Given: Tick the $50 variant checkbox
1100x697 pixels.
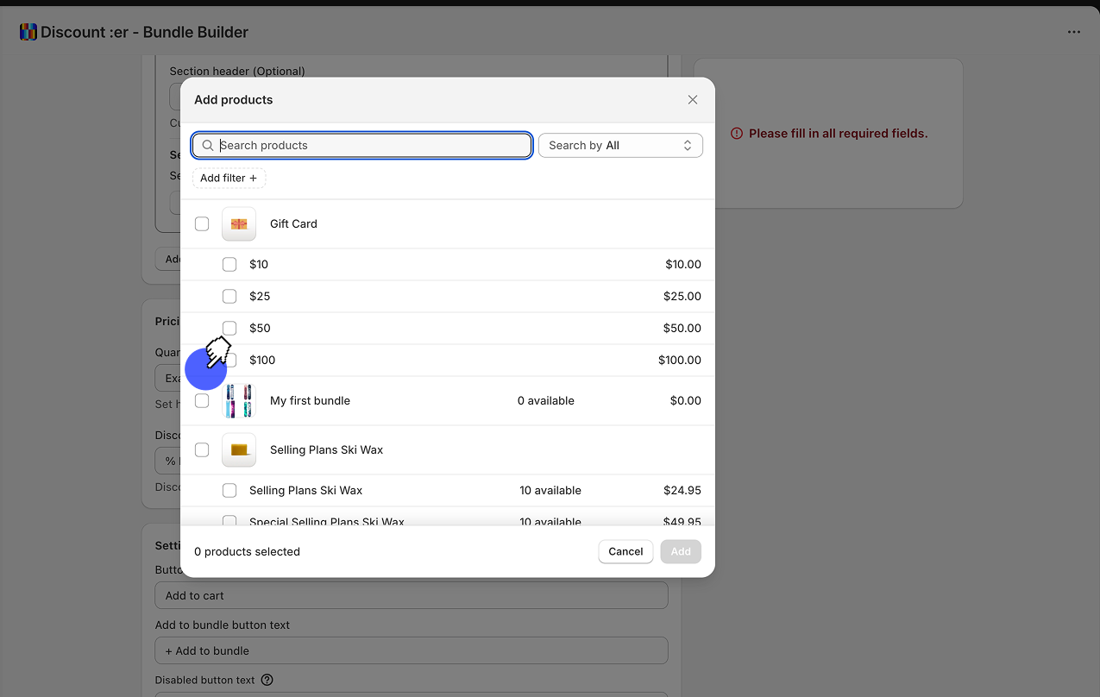Looking at the screenshot, I should pyautogui.click(x=229, y=329).
